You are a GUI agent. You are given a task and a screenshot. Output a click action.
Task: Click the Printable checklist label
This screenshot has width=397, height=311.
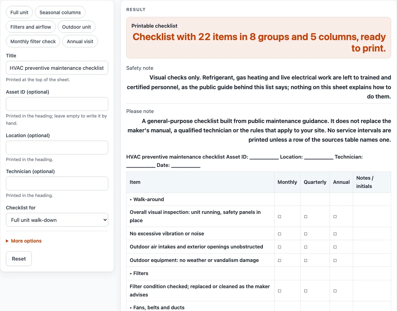tap(155, 26)
